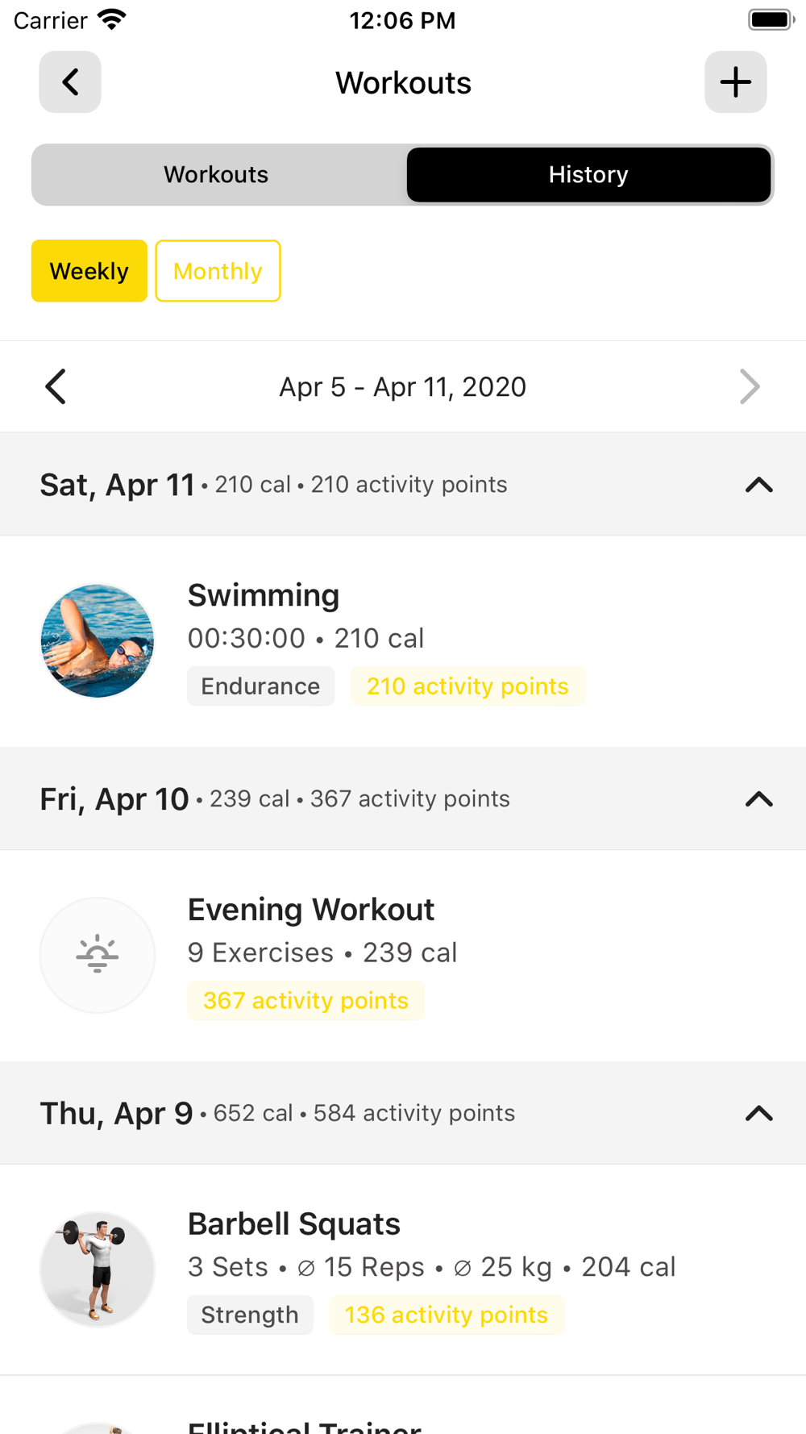This screenshot has height=1434, width=806.
Task: Switch to Monthly history view
Action: point(218,271)
